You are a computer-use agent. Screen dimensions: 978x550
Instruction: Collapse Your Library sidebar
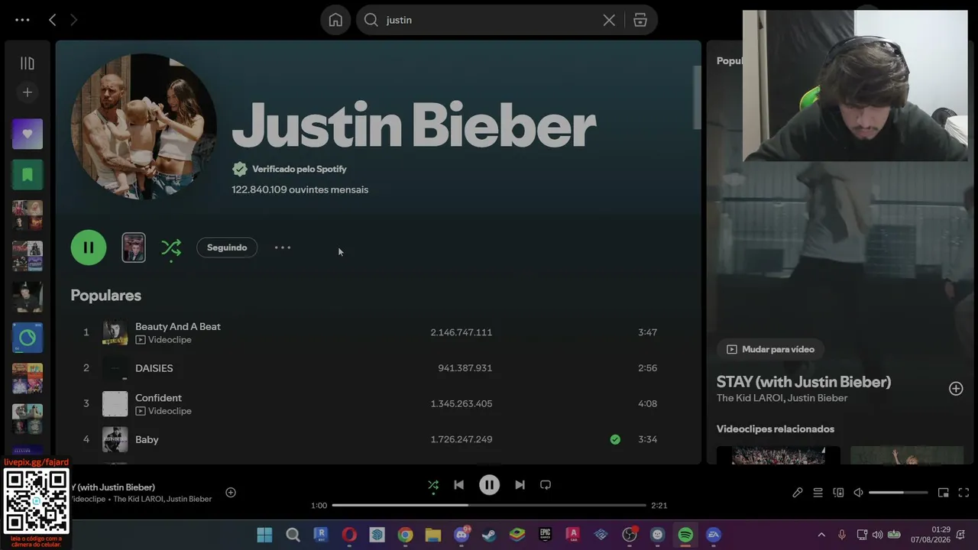coord(28,63)
